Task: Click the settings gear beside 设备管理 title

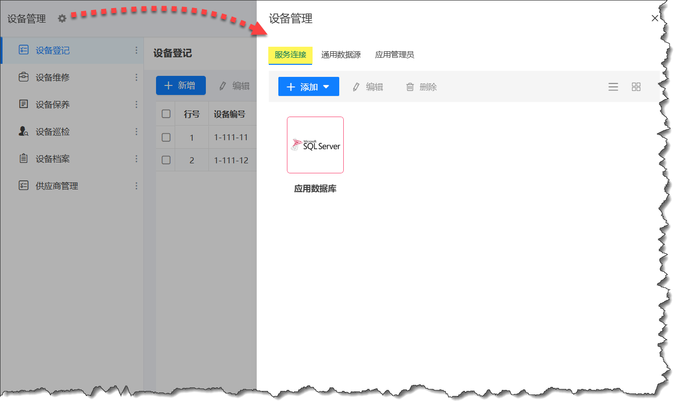Action: click(61, 18)
